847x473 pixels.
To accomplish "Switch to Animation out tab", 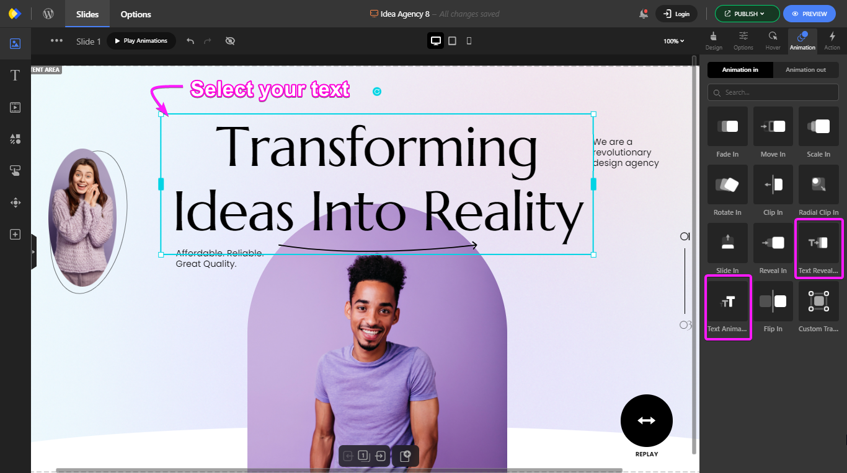I will [805, 70].
